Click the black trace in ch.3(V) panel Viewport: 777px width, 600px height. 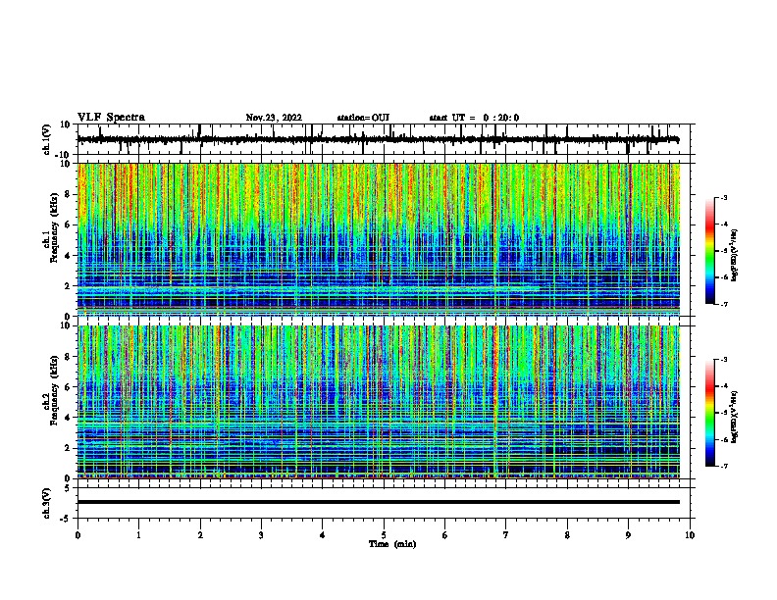click(379, 502)
